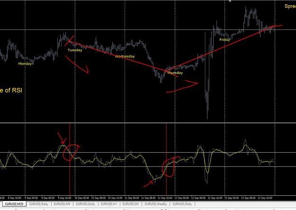Click the '12 Sep 16:00' time axis label

click(x=215, y=198)
